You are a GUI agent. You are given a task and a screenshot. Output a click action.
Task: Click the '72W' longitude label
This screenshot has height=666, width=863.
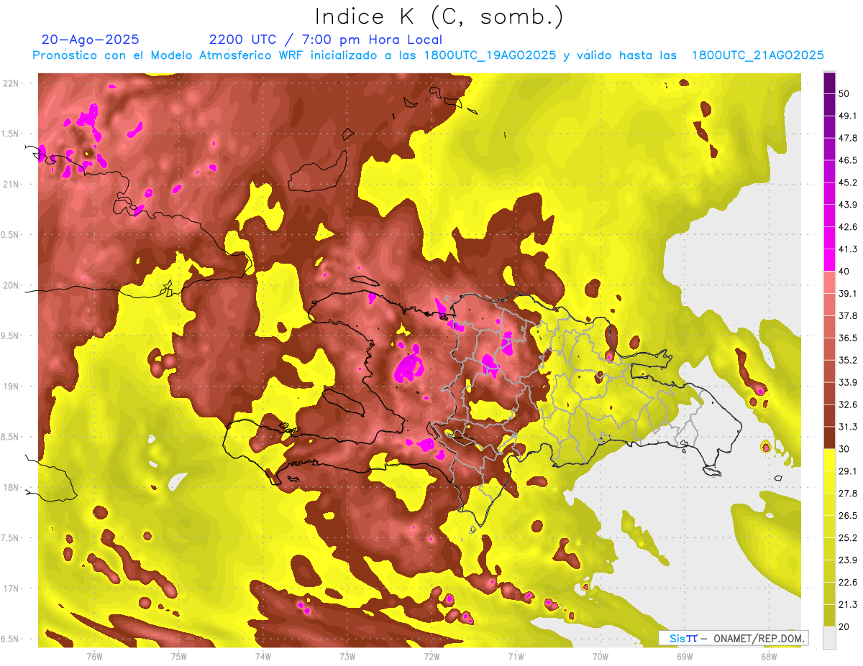(431, 656)
